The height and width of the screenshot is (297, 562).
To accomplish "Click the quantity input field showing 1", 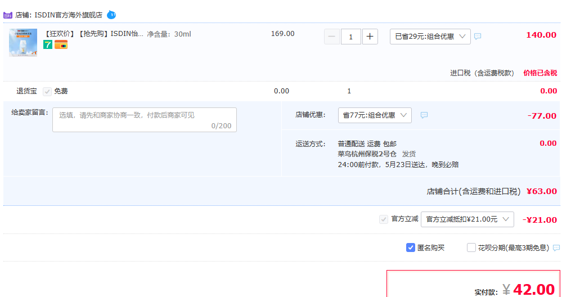I will coord(351,37).
